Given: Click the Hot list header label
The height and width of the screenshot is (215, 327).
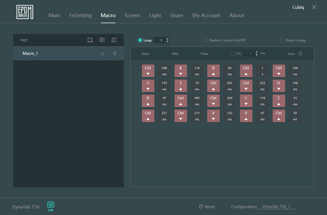Looking at the screenshot, I should pyautogui.click(x=24, y=40).
